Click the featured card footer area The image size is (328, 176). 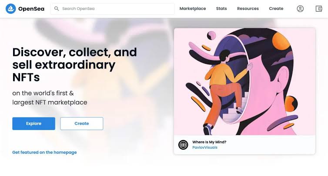pos(244,145)
